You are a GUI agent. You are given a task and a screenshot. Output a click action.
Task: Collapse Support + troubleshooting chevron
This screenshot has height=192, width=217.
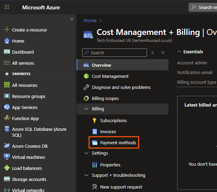(86, 175)
